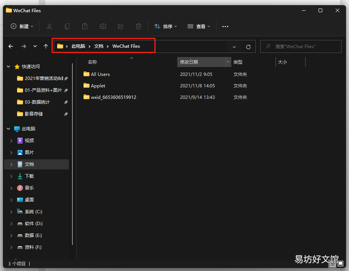Click the Rename icon in toolbar

coord(102,26)
